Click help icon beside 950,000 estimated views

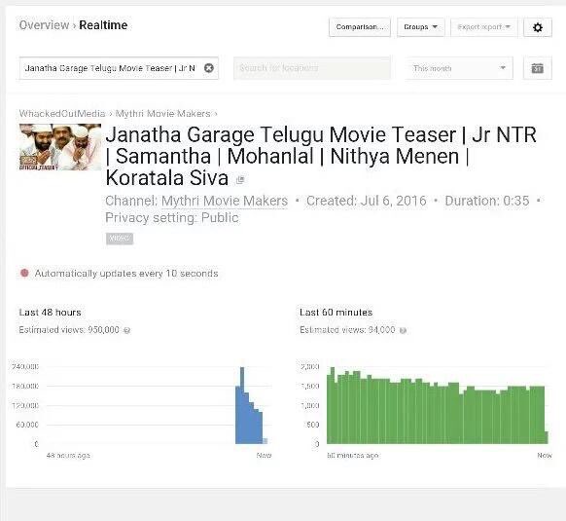coord(126,330)
